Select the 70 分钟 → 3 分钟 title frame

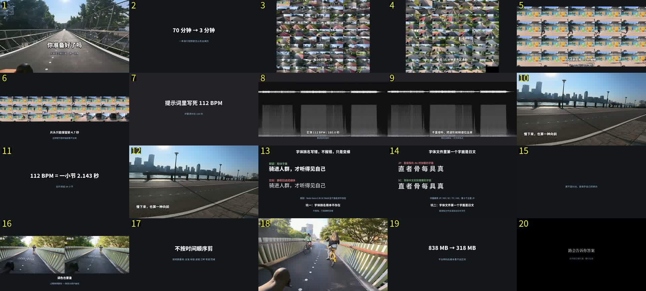coord(194,36)
